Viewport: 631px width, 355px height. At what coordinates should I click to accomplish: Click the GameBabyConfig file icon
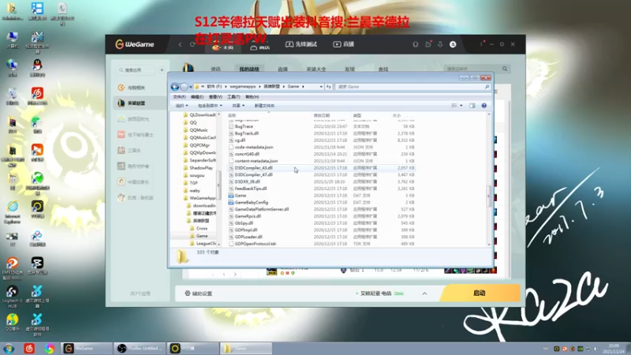(231, 202)
